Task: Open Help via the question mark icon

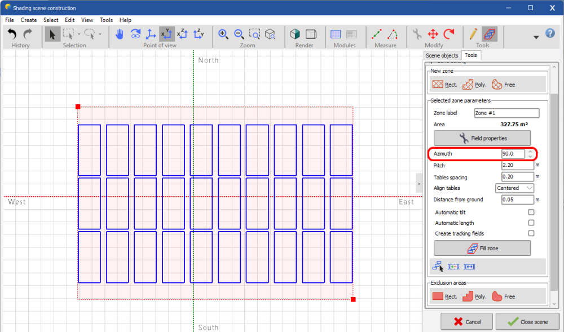Action: pos(550,34)
